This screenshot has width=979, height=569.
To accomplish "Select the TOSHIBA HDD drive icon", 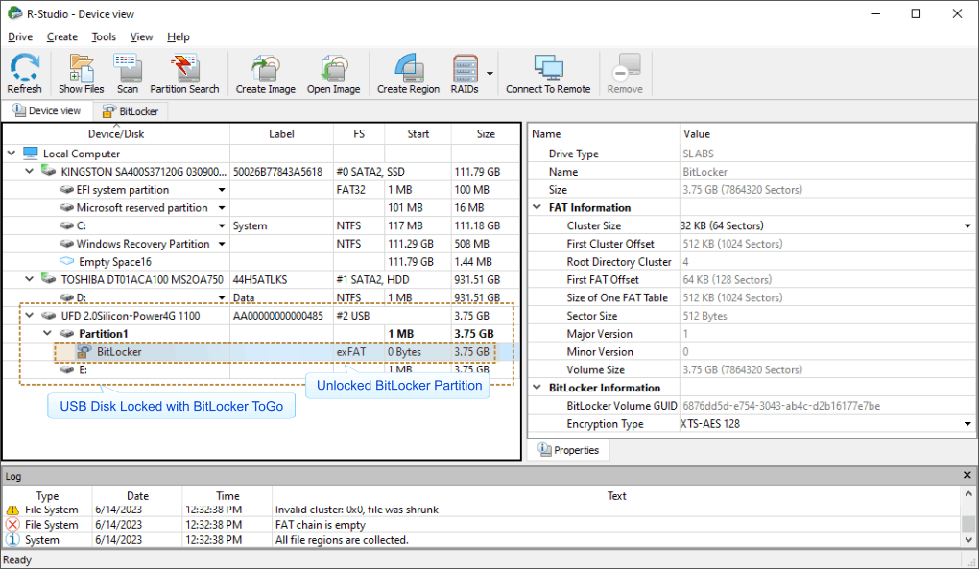I will [48, 279].
